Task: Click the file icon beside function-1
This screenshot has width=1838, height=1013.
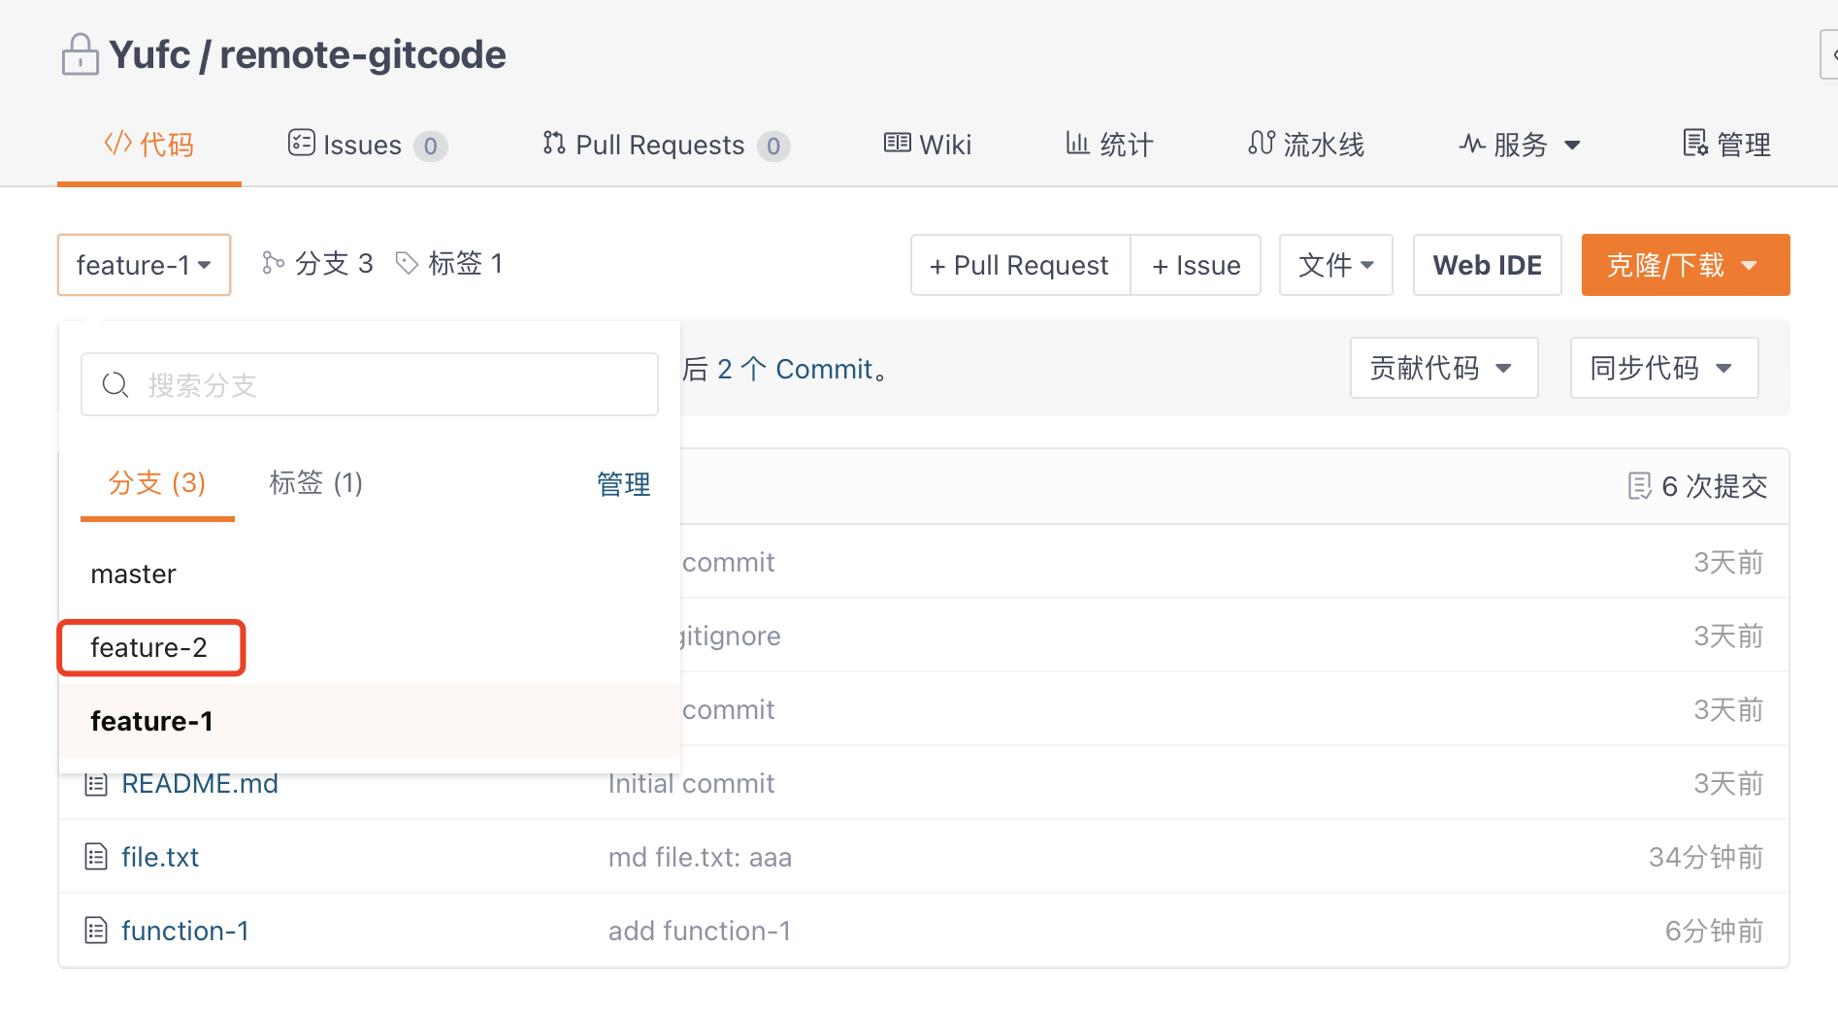Action: [96, 931]
